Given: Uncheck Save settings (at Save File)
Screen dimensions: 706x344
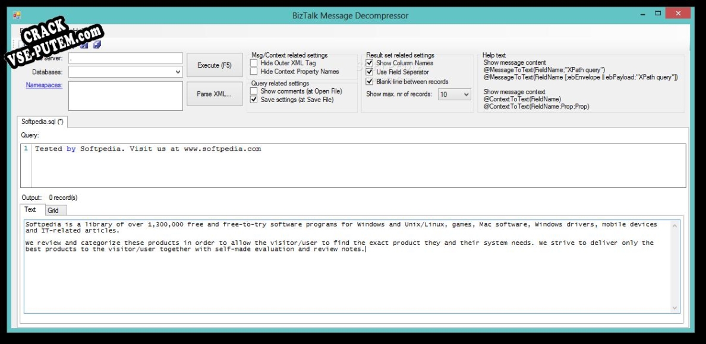Looking at the screenshot, I should [x=254, y=100].
